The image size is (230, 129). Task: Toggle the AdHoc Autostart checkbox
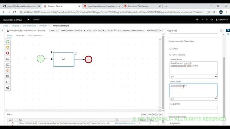(170, 55)
